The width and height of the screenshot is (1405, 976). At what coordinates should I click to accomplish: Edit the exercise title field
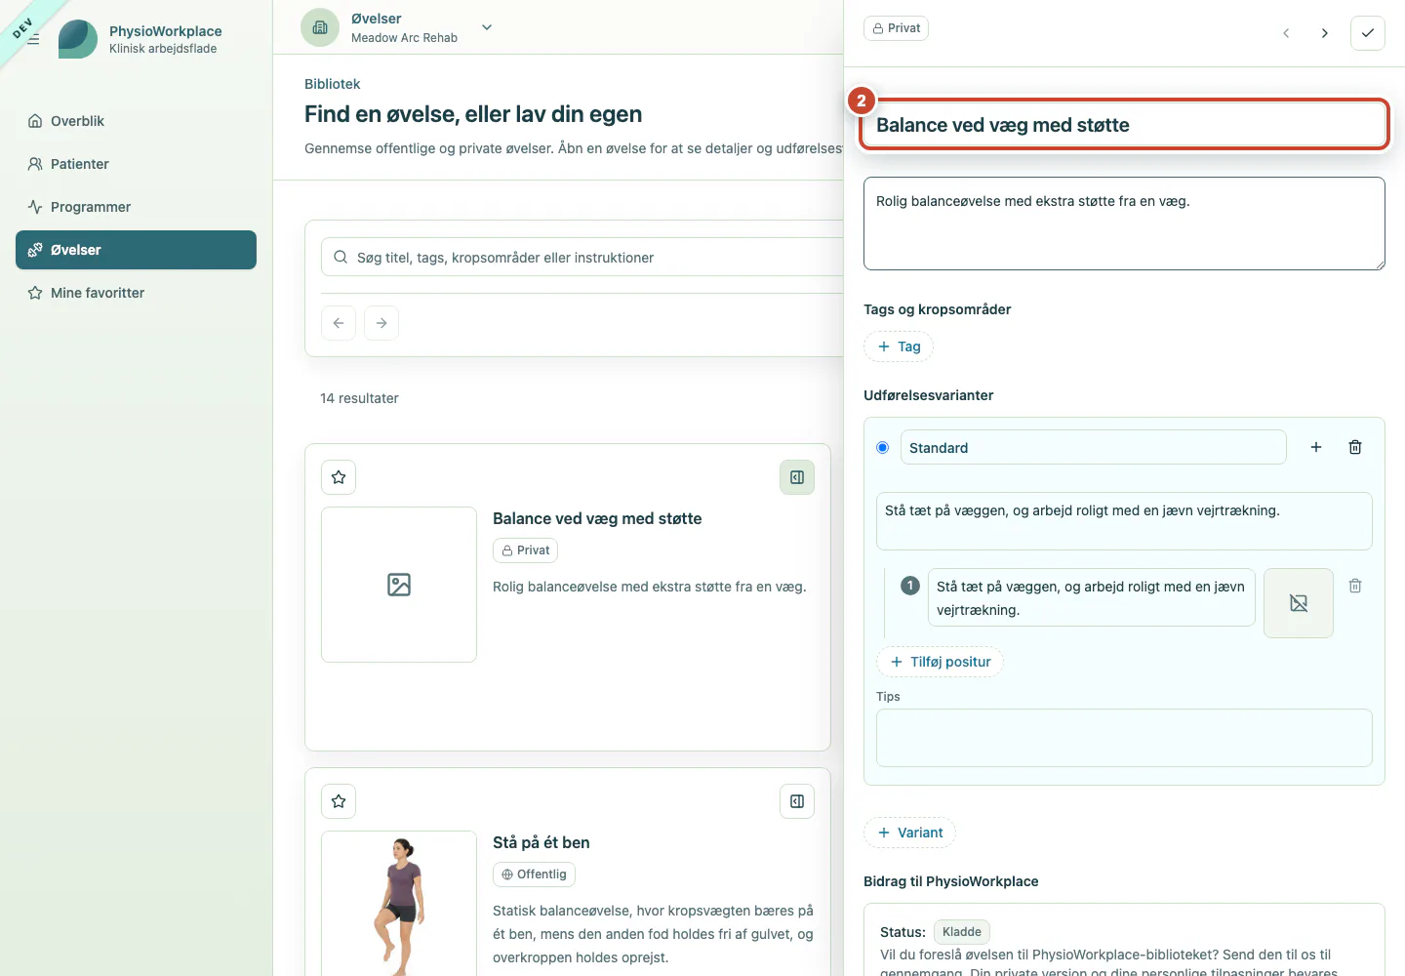(1124, 125)
